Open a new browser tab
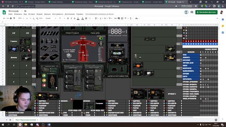Viewport: 226px width, 127px height. [x=191, y=2]
